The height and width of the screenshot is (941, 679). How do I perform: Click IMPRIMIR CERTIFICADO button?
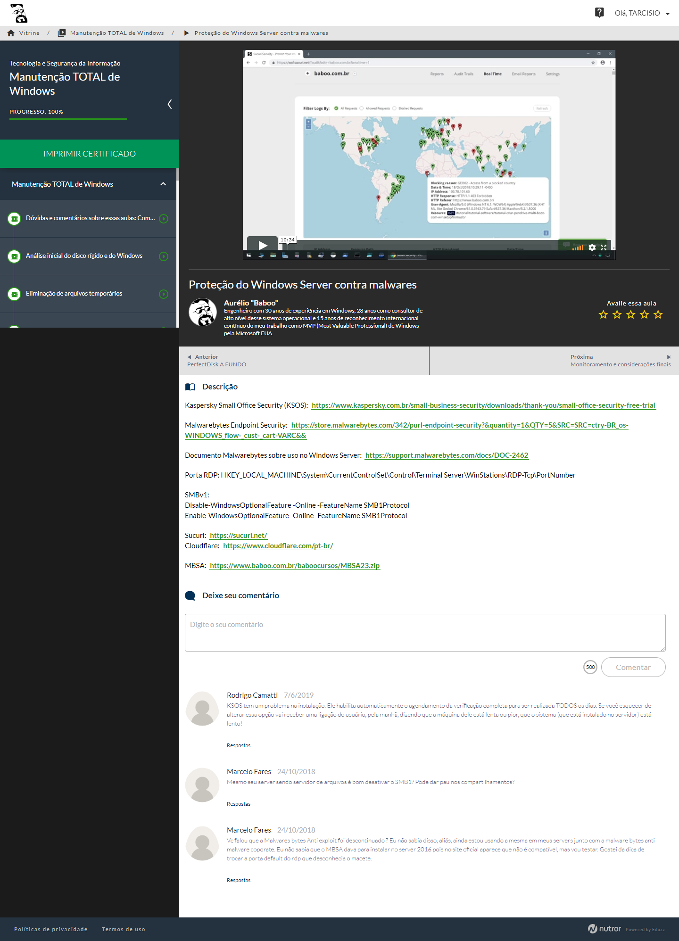(90, 154)
